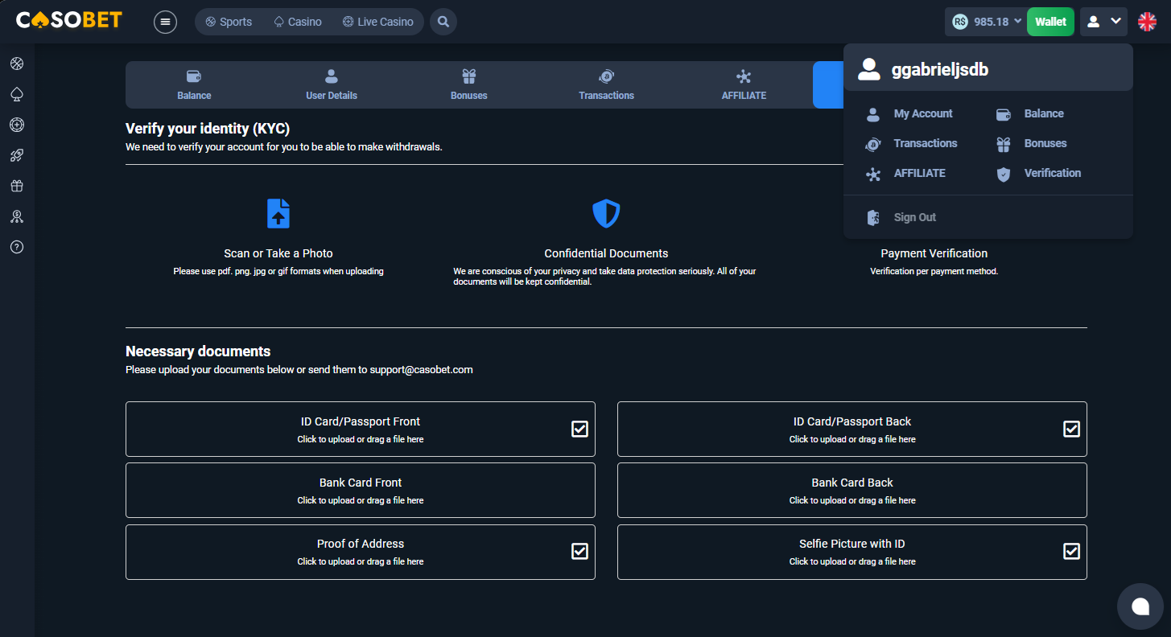Viewport: 1171px width, 637px height.
Task: Go to Casino in the top navigation
Action: [x=298, y=22]
